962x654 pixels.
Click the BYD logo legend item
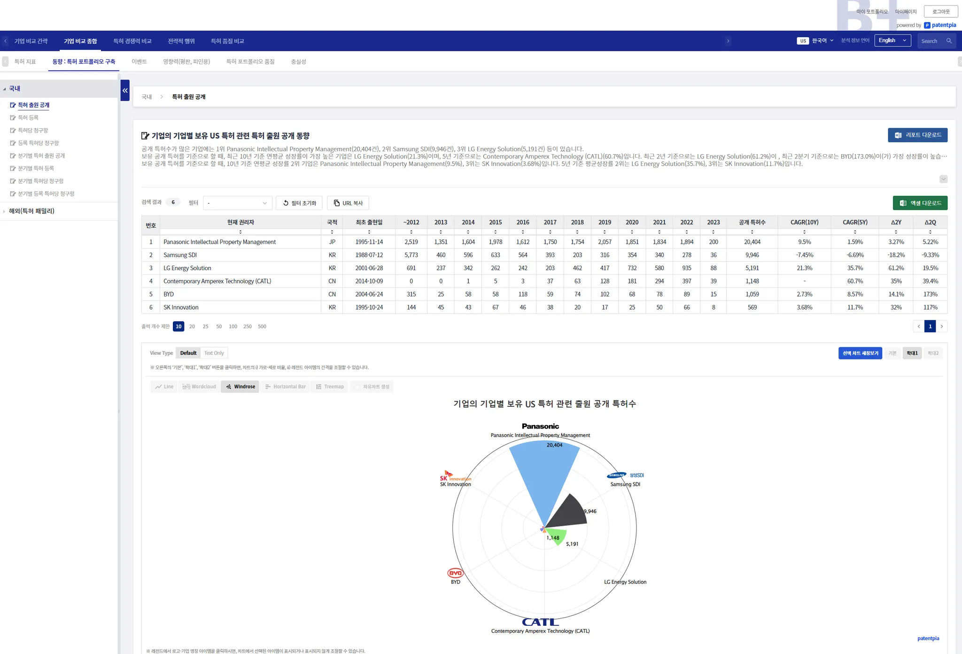[455, 573]
